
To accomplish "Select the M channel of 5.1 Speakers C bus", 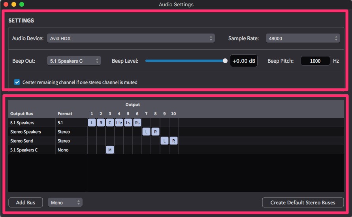I will click(110, 150).
